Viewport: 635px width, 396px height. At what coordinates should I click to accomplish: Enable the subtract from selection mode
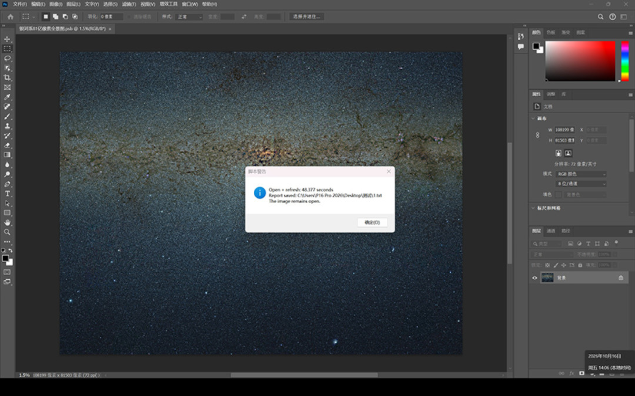[65, 17]
